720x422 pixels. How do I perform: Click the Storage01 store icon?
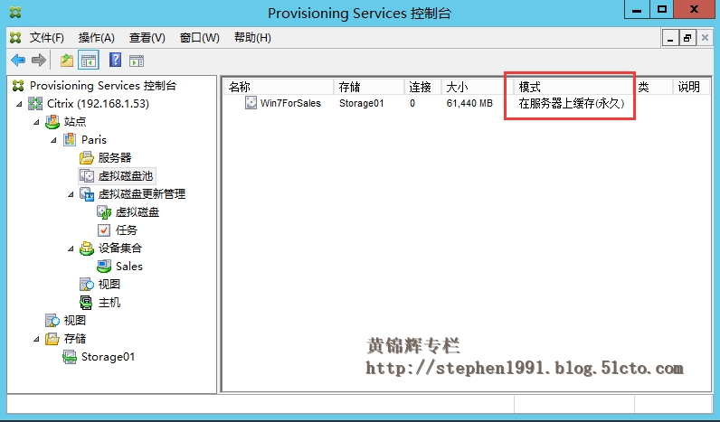click(70, 357)
